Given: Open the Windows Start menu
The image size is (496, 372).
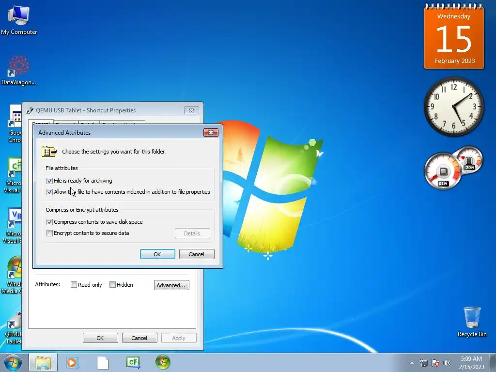Looking at the screenshot, I should (x=13, y=362).
